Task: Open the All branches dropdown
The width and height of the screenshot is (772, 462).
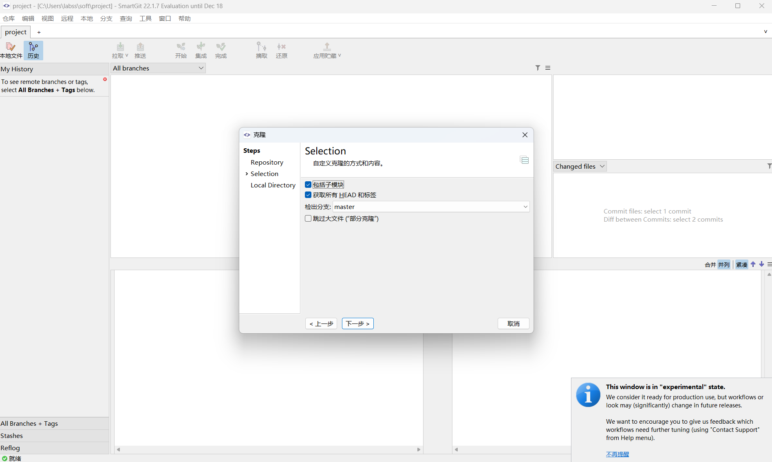Action: (x=158, y=68)
